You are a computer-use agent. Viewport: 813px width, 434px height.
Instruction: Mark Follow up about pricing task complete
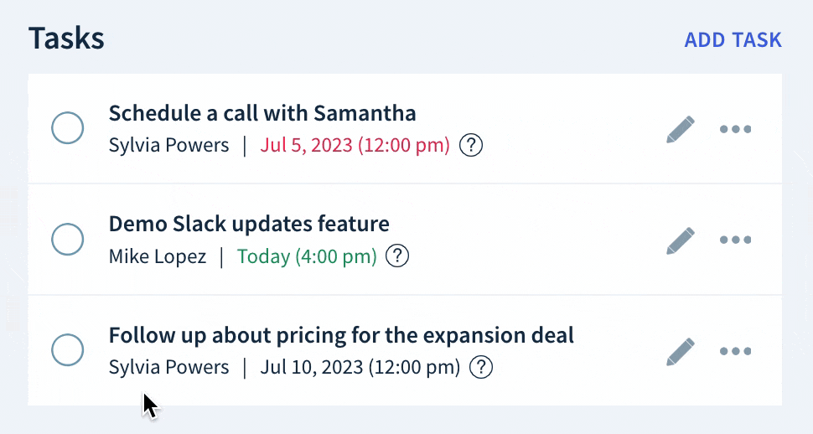(67, 350)
